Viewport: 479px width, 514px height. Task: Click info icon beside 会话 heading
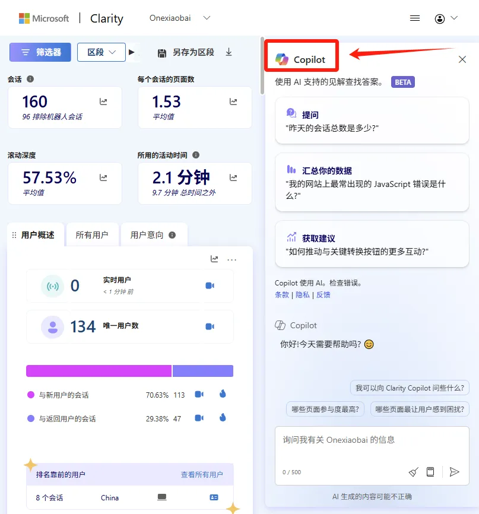[x=30, y=79]
